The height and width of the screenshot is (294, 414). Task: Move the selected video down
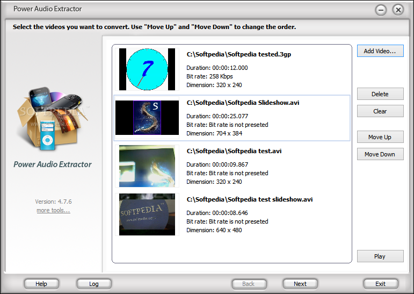380,154
